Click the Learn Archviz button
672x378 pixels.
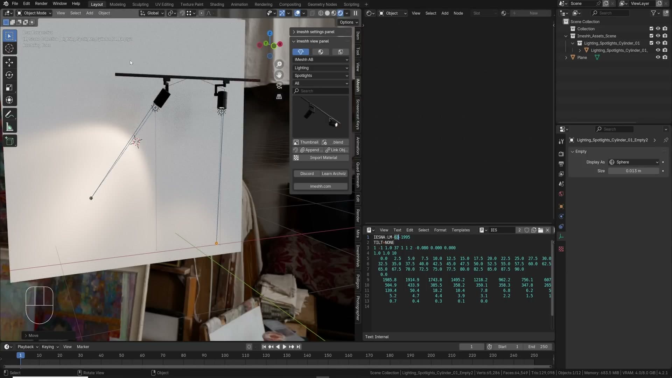pos(334,174)
